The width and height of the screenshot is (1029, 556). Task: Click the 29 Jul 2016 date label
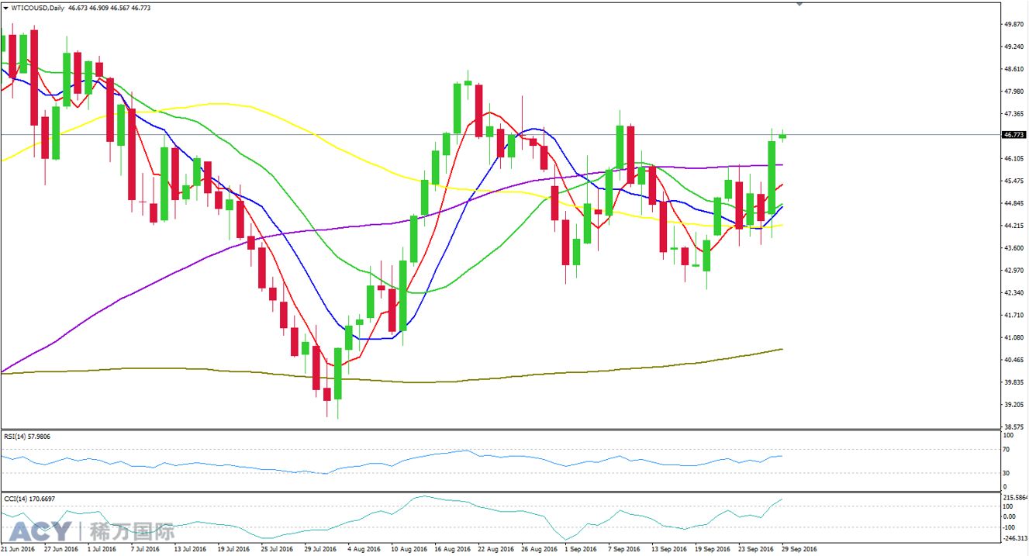click(322, 549)
